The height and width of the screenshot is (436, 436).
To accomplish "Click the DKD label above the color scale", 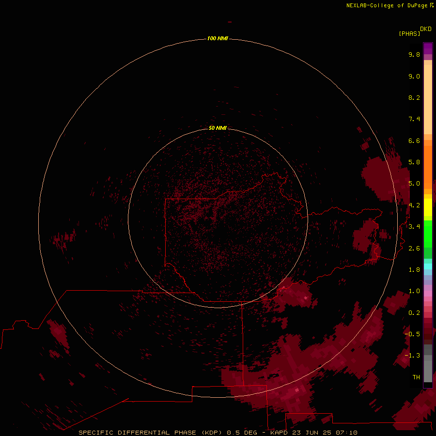I will 425,29.
